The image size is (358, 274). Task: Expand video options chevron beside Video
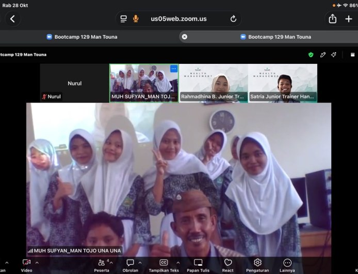coord(37,263)
